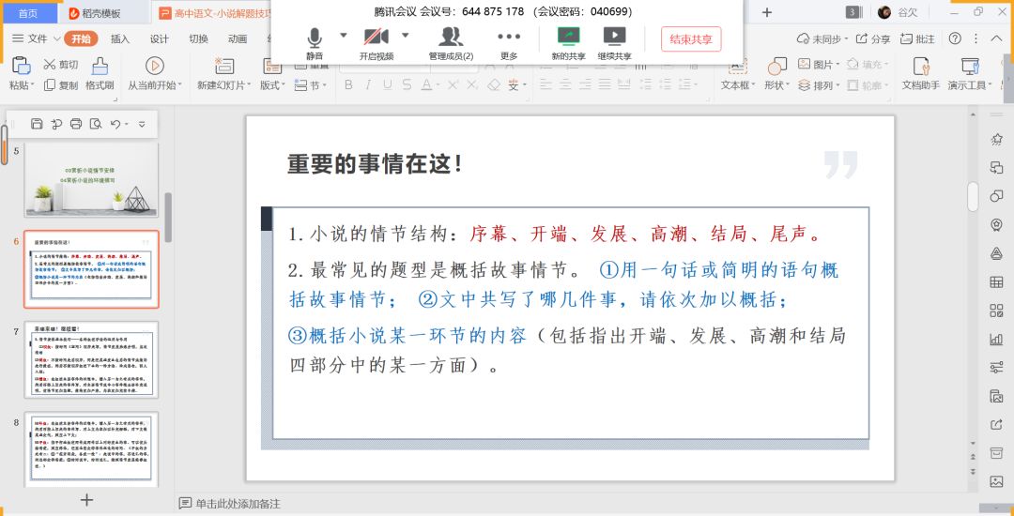The height and width of the screenshot is (516, 1014).
Task: Mute the microphone in Tencent Meeting
Action: pyautogui.click(x=314, y=39)
